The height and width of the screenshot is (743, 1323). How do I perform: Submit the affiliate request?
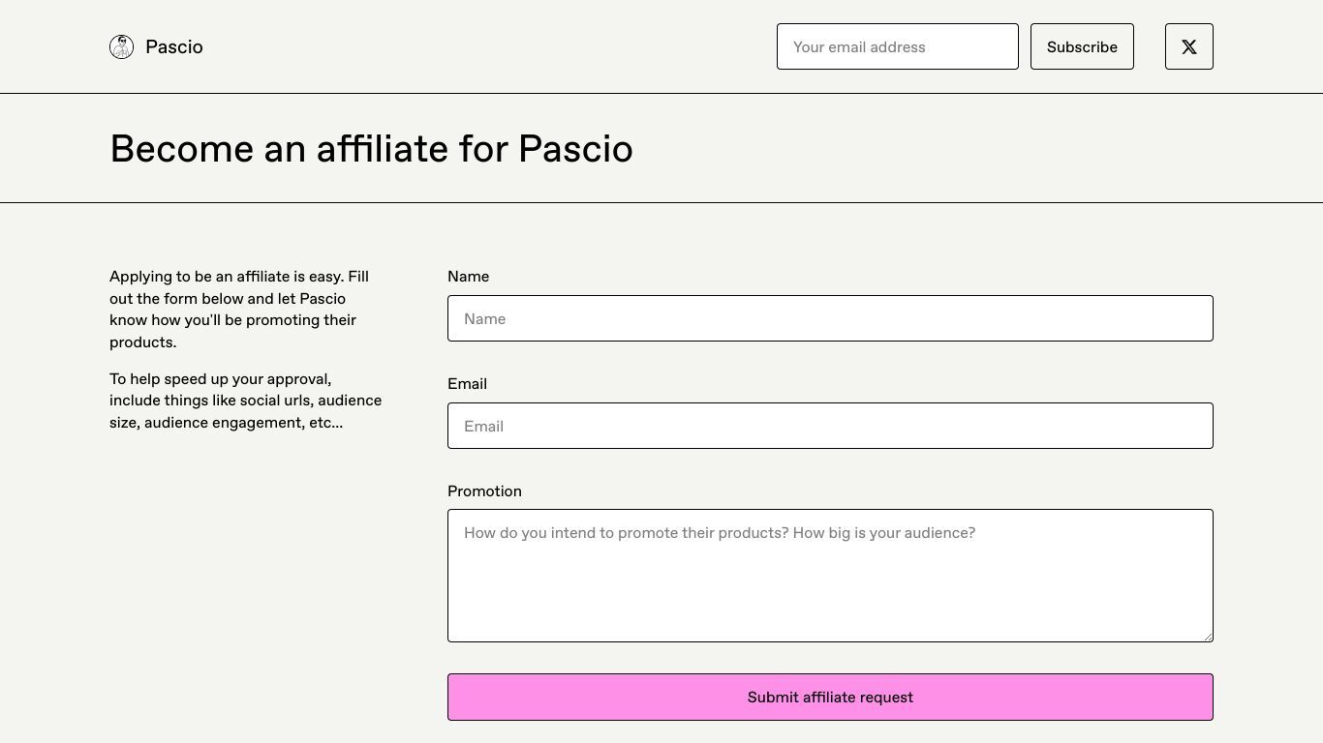[x=830, y=697]
